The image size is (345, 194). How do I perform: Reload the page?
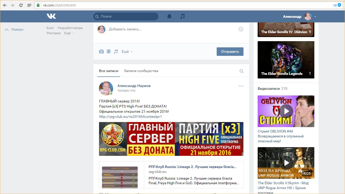(21, 5)
